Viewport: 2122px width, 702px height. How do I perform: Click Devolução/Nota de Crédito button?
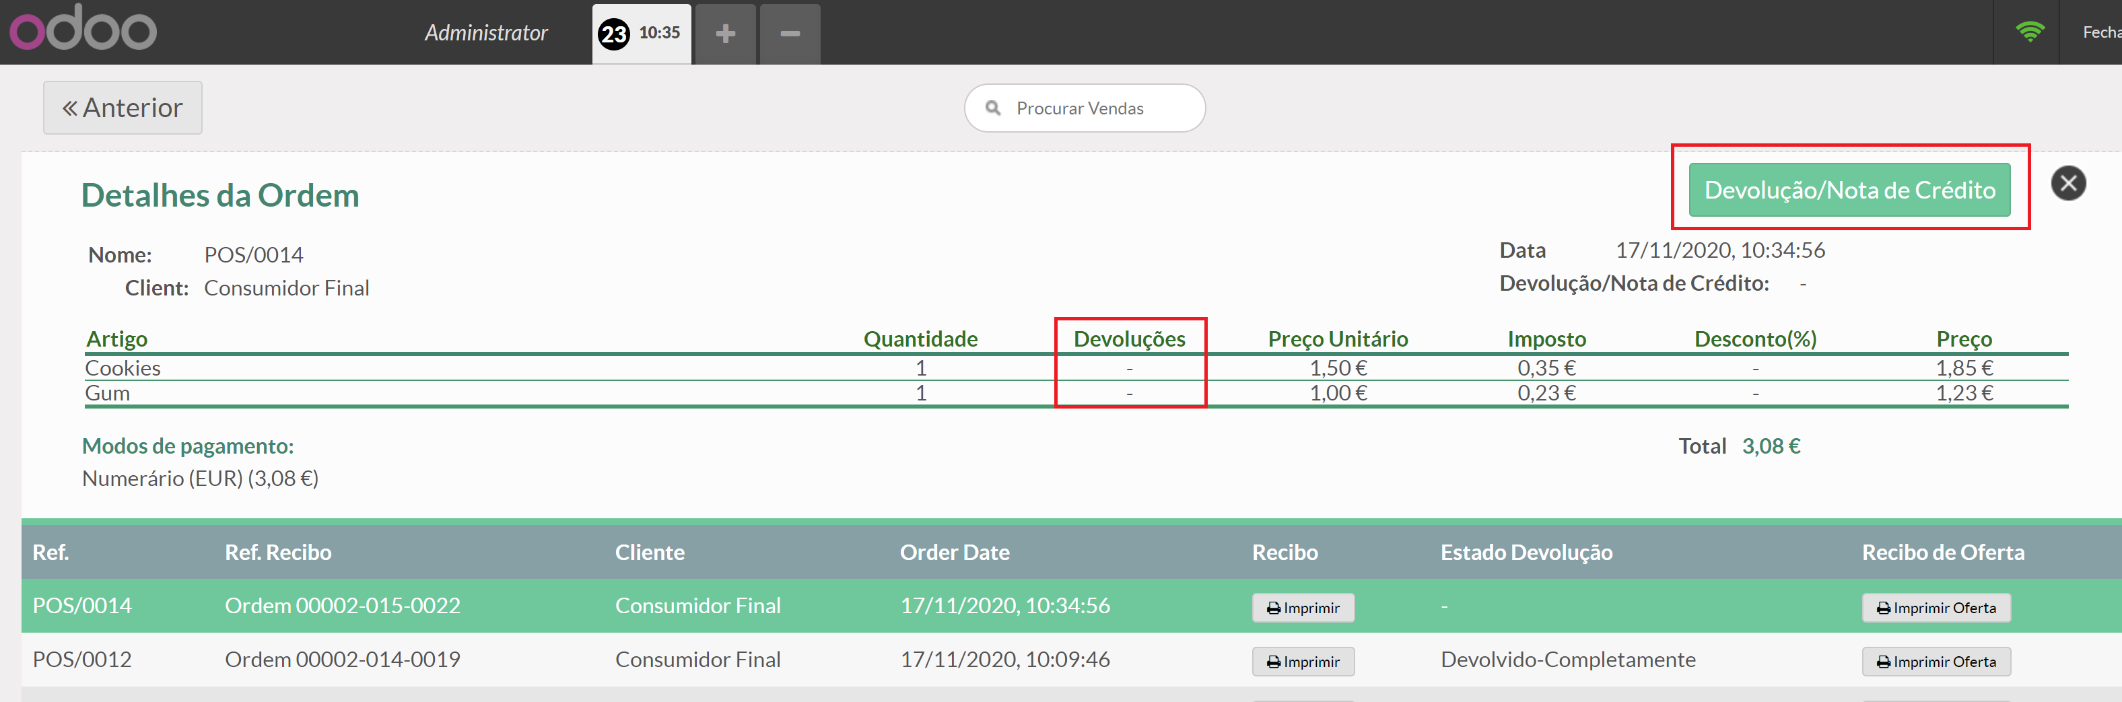(1849, 190)
